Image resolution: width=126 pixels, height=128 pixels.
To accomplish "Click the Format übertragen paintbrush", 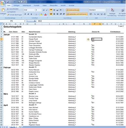I will point(8,15).
